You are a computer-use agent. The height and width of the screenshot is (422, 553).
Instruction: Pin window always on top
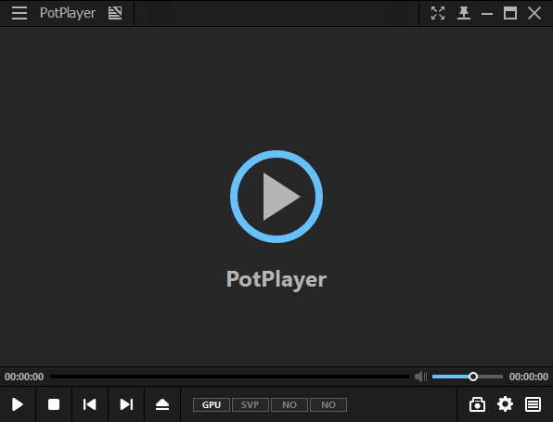tap(464, 13)
